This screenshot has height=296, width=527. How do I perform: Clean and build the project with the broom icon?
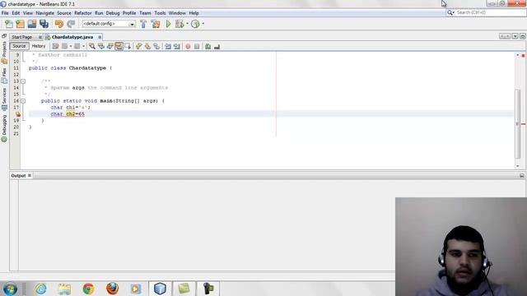pos(156,24)
